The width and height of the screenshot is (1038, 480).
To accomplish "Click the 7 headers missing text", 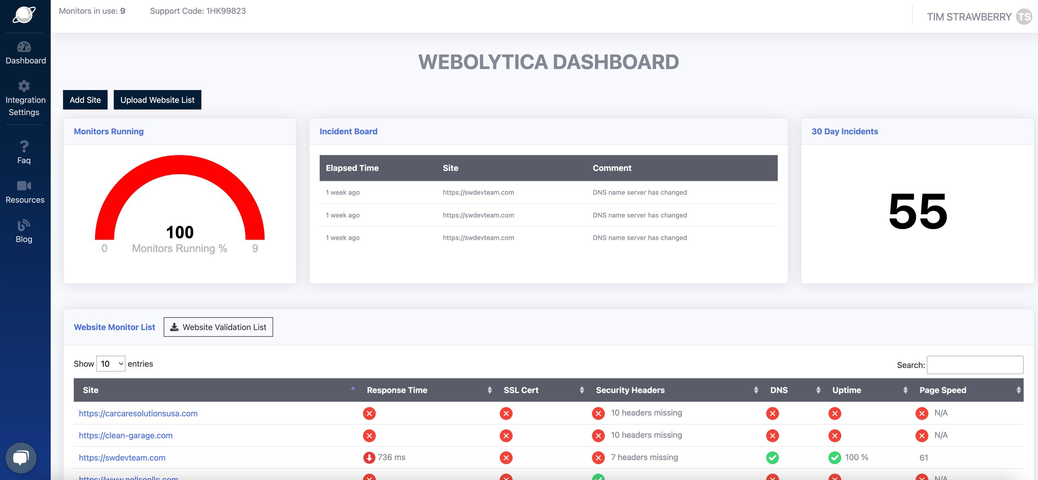I will pos(644,457).
